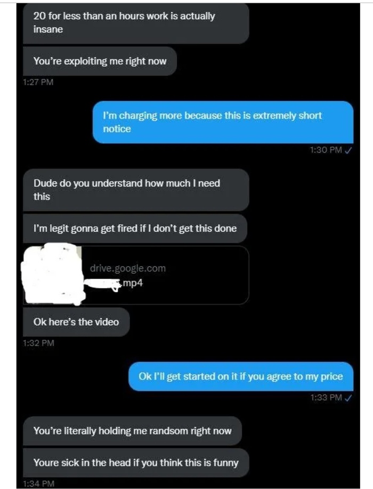Image resolution: width=373 pixels, height=489 pixels.
Task: Click the checkmark beside 1:30 PM
Action: (348, 150)
